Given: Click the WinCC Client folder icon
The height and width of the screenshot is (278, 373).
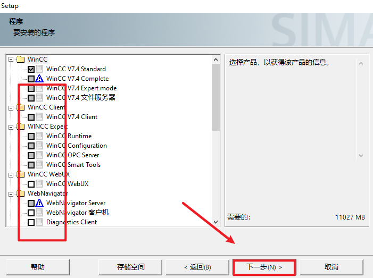Looking at the screenshot, I should [21, 107].
